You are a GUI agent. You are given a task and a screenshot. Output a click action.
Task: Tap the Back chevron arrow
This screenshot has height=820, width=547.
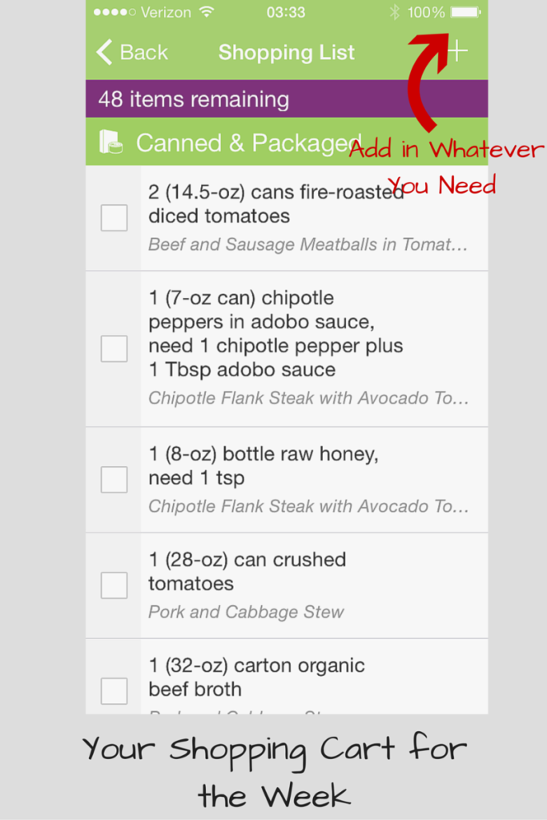[x=104, y=53]
